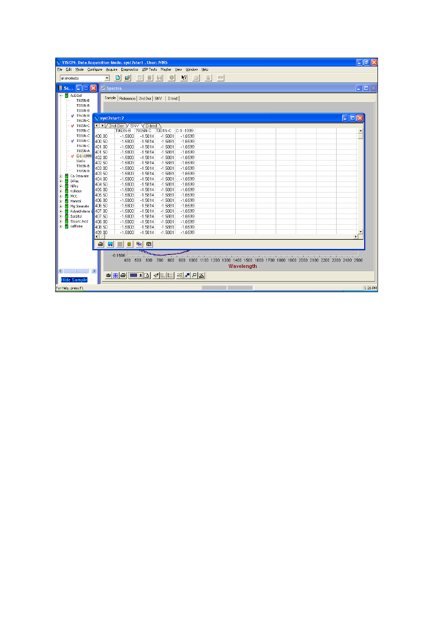444x628 pixels.
Task: Open the Configure menu
Action: (95, 69)
